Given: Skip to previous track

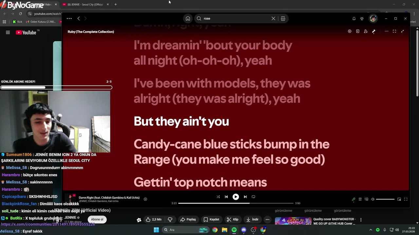Looking at the screenshot, I should point(226,197).
